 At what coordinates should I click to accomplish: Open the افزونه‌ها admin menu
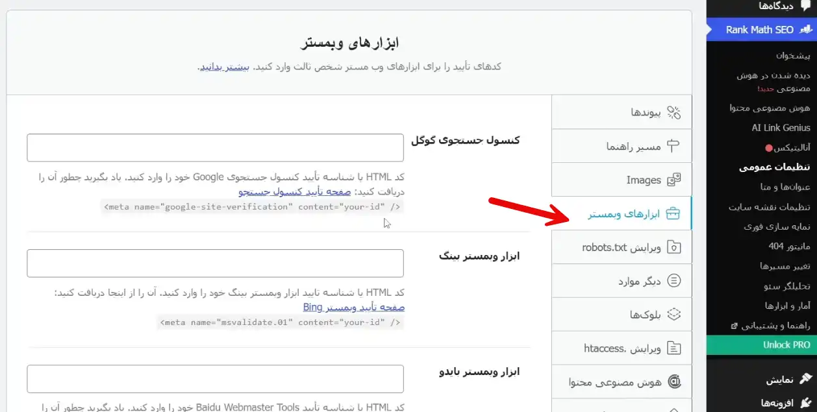point(762,403)
